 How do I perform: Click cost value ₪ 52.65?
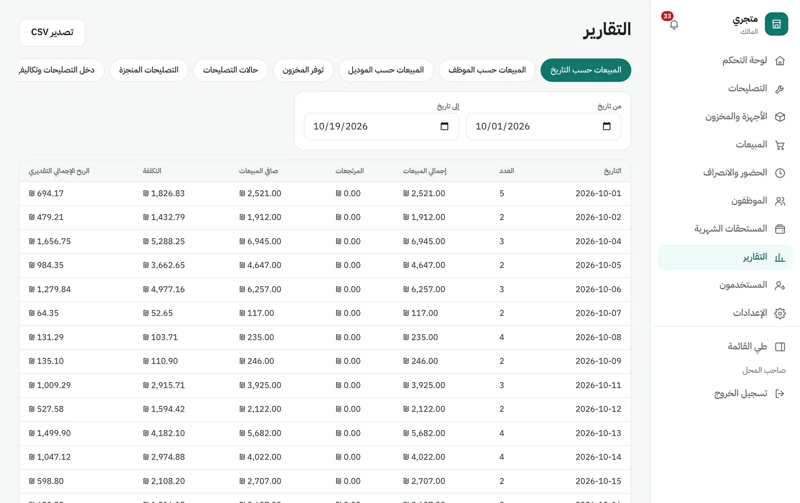point(158,313)
